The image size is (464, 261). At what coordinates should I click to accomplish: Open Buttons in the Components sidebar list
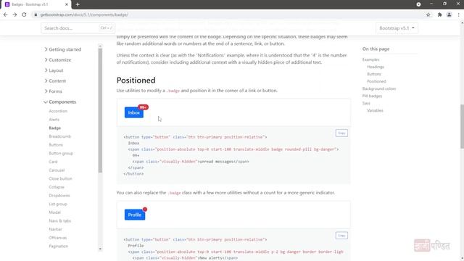pos(56,145)
